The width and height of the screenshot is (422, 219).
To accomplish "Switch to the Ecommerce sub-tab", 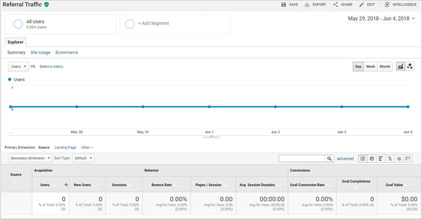I will coord(67,52).
